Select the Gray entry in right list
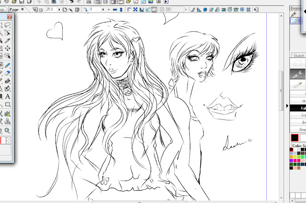Image resolution: width=306 pixels, height=203 pixels. pos(298,129)
